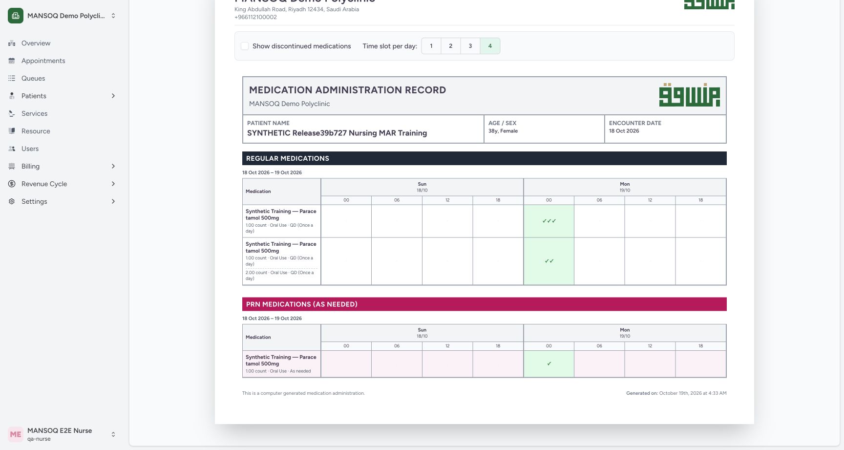Click the Generated on October 19th timestamp
This screenshot has width=844, height=450.
coord(676,393)
